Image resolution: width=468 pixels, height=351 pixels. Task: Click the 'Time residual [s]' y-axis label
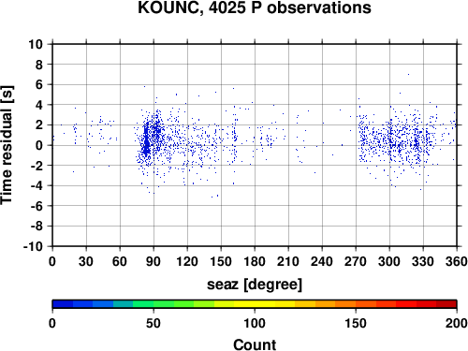(x=7, y=145)
